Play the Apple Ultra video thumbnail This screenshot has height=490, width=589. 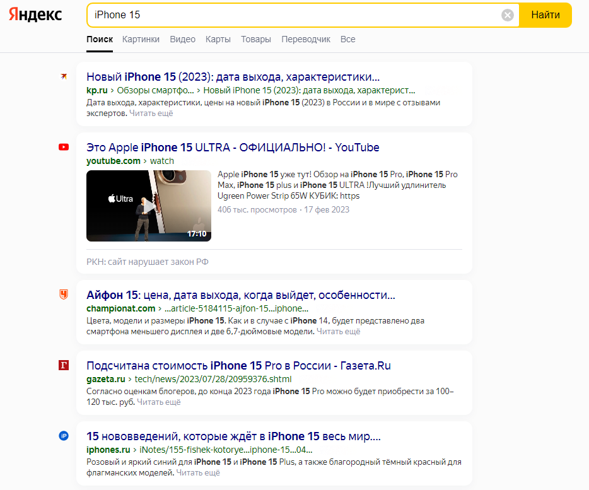(149, 206)
